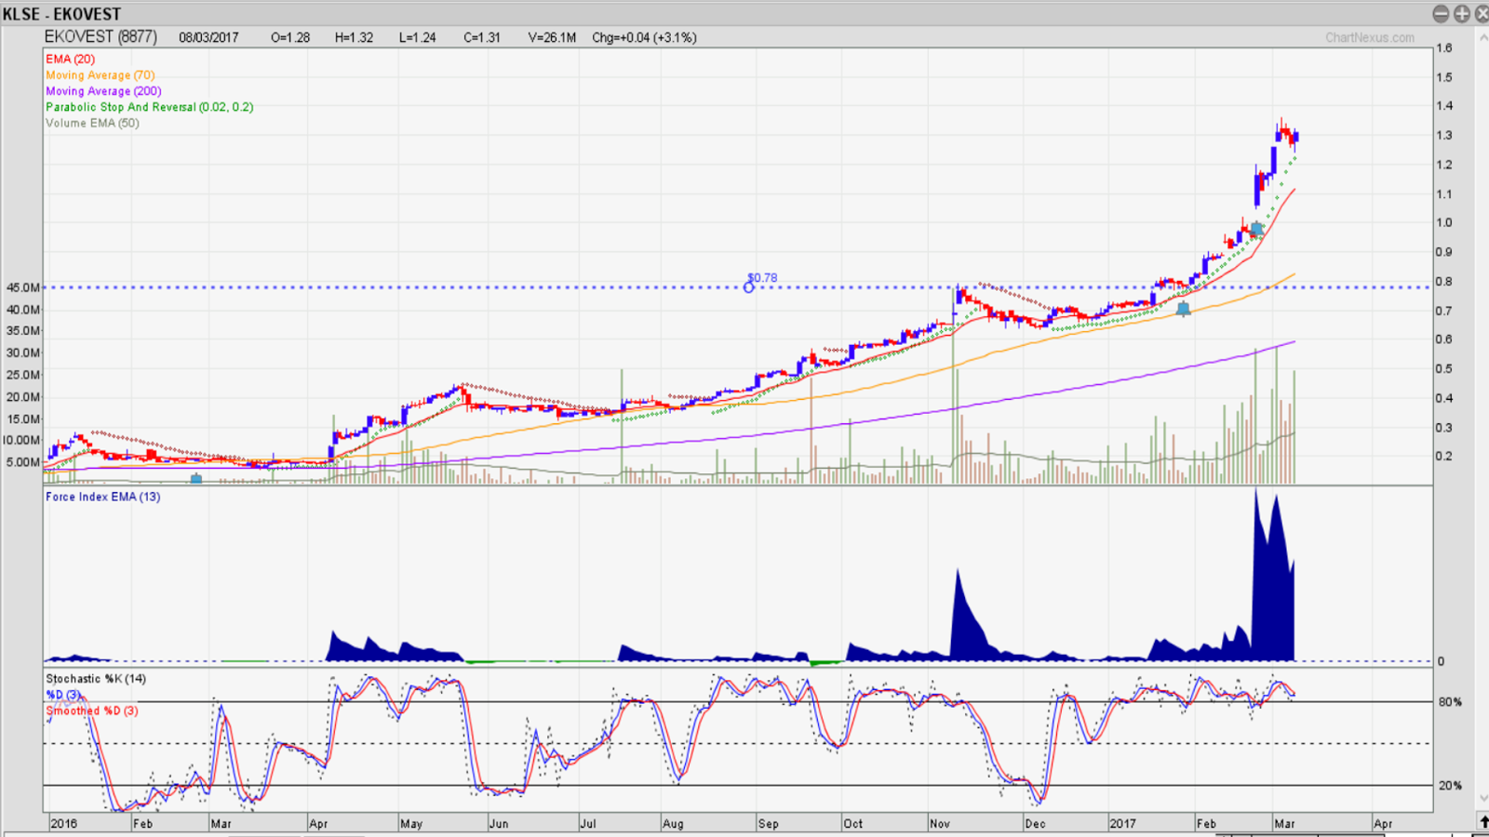Click the zoom-out minus icon
Screen dimensions: 1489x837
pyautogui.click(x=1440, y=14)
